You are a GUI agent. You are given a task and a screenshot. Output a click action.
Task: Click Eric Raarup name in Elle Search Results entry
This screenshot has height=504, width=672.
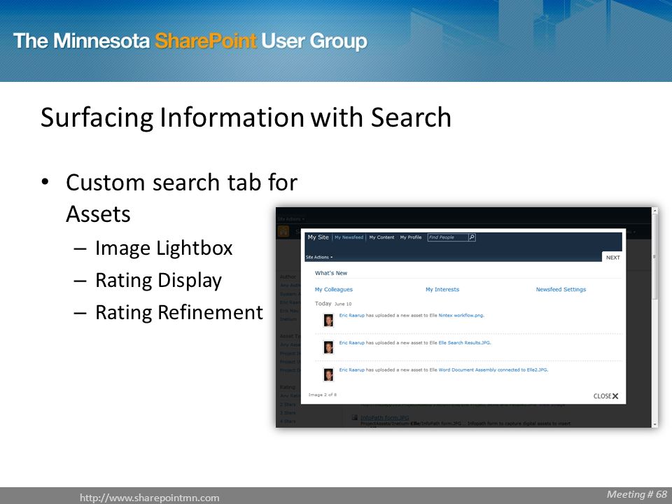[x=352, y=342]
